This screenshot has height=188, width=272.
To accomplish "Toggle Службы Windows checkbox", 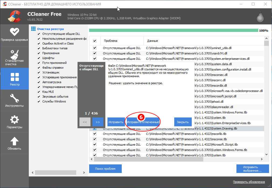I will [x=39, y=101].
